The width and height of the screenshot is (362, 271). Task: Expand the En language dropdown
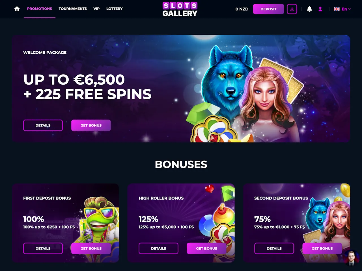tap(346, 9)
